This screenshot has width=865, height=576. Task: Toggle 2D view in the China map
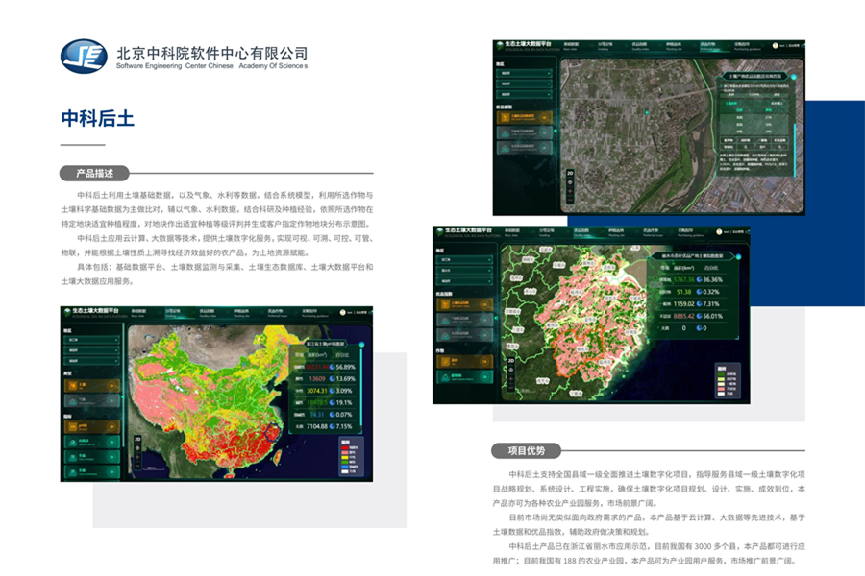(138, 440)
